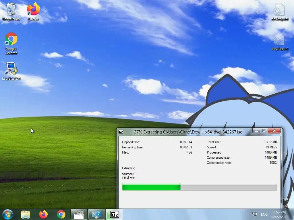Select the Google Chrome desktop shortcut

coord(11,44)
